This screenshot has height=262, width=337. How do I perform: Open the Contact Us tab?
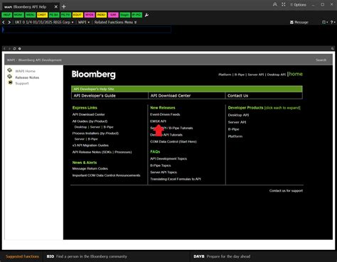(264, 96)
